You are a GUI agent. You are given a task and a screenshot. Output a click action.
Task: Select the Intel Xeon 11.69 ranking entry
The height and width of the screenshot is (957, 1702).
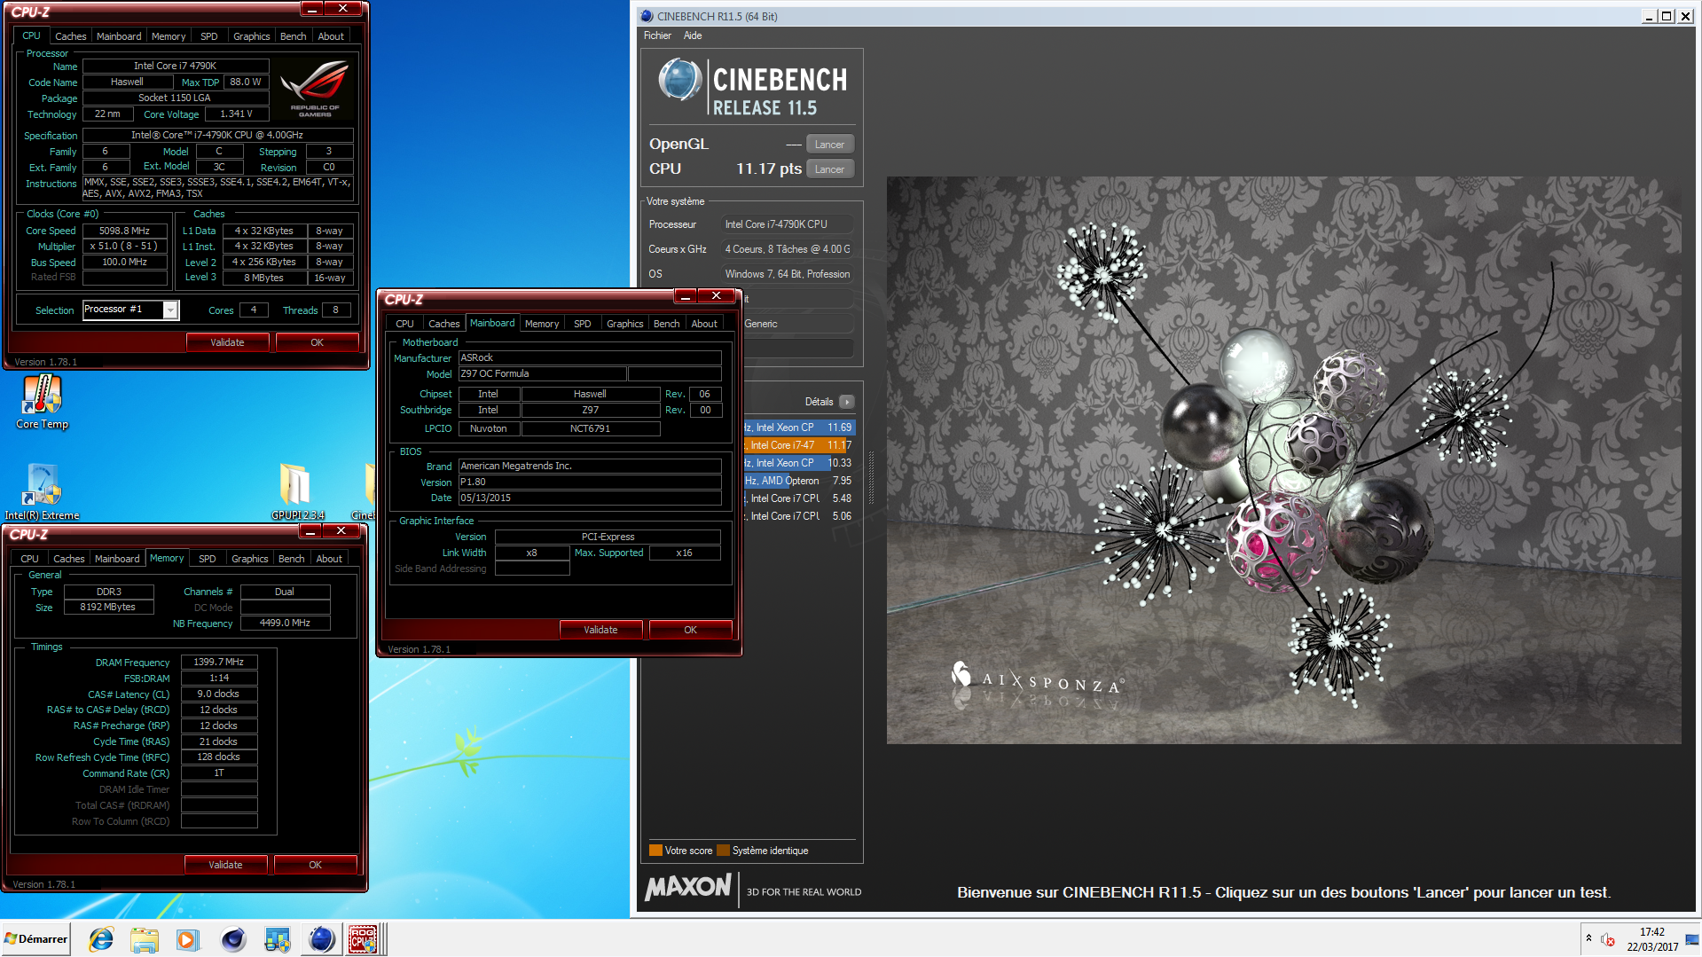798,428
